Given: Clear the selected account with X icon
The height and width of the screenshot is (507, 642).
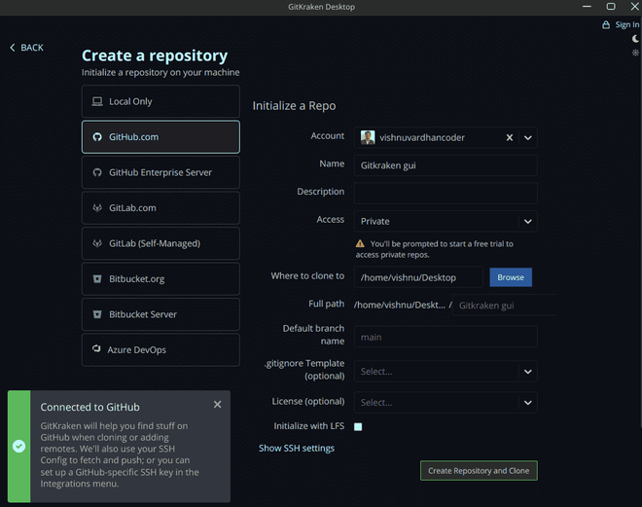Looking at the screenshot, I should pos(509,138).
